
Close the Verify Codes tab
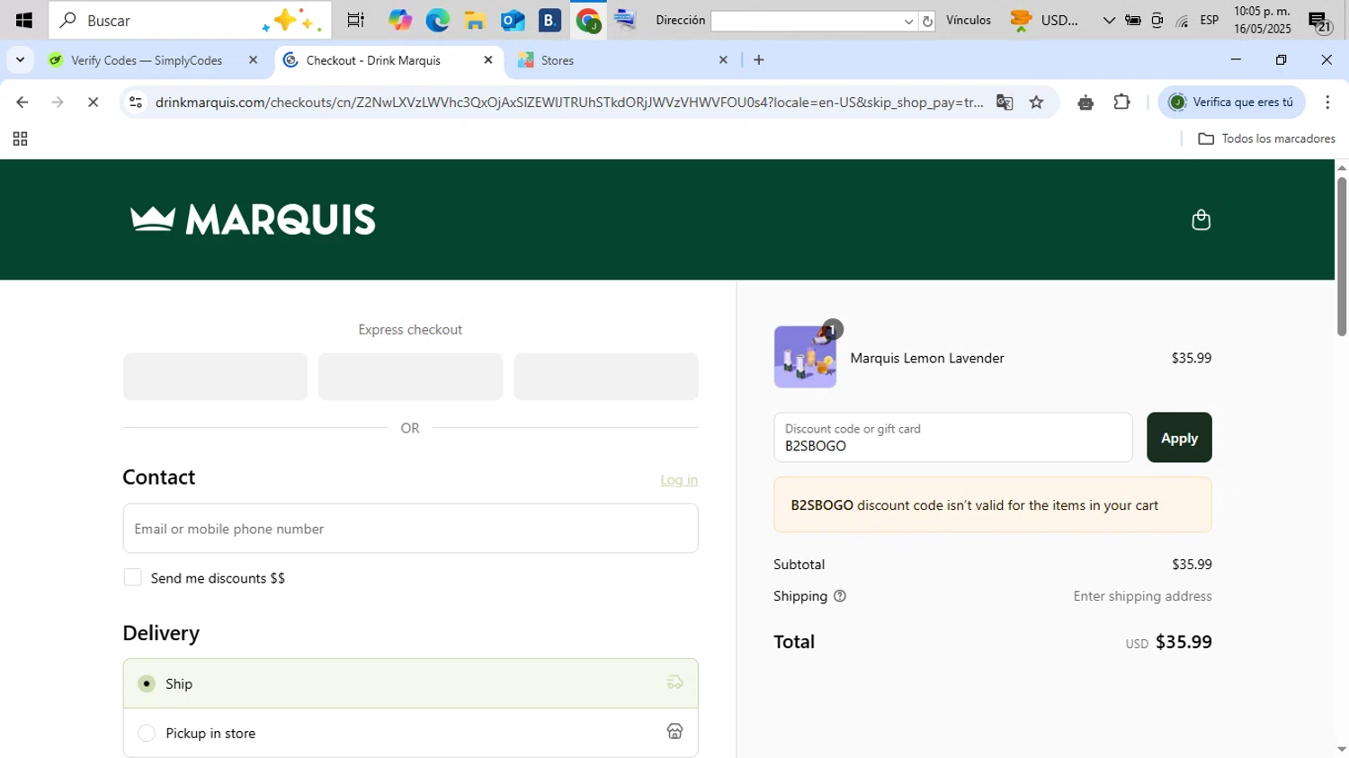(x=253, y=60)
